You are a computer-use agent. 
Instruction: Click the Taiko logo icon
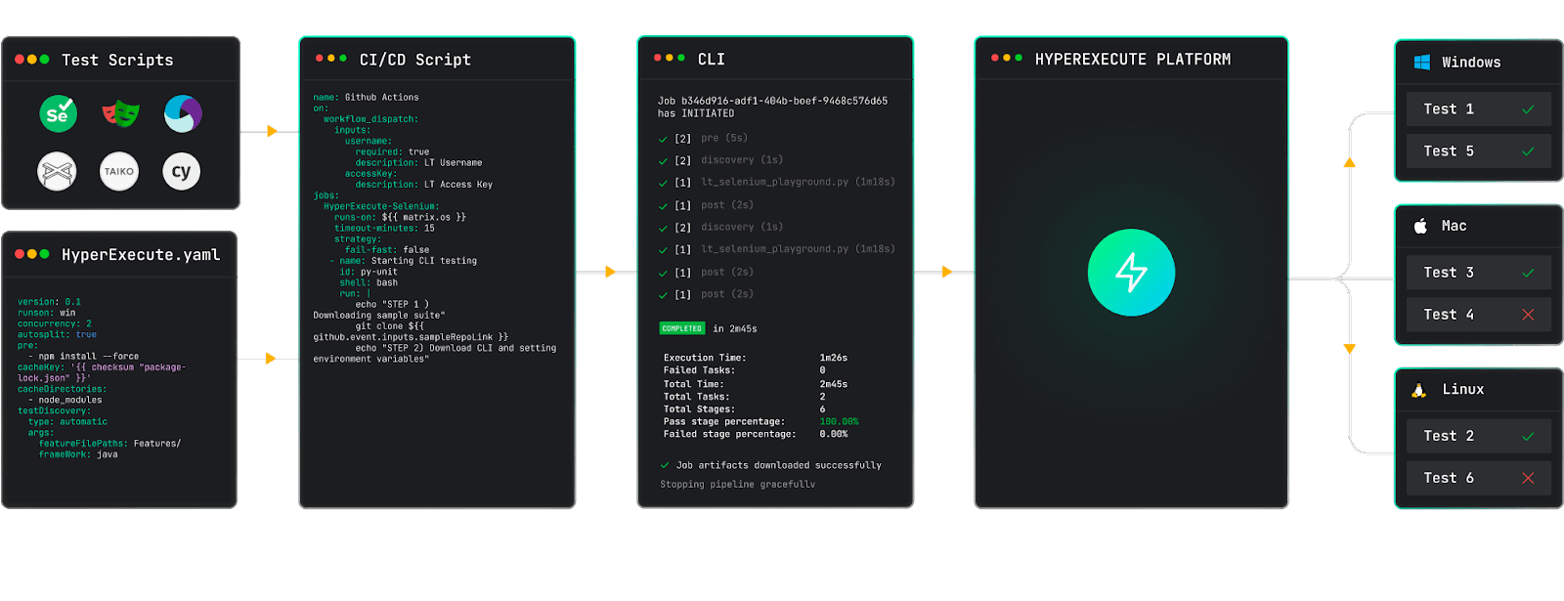pyautogui.click(x=119, y=172)
